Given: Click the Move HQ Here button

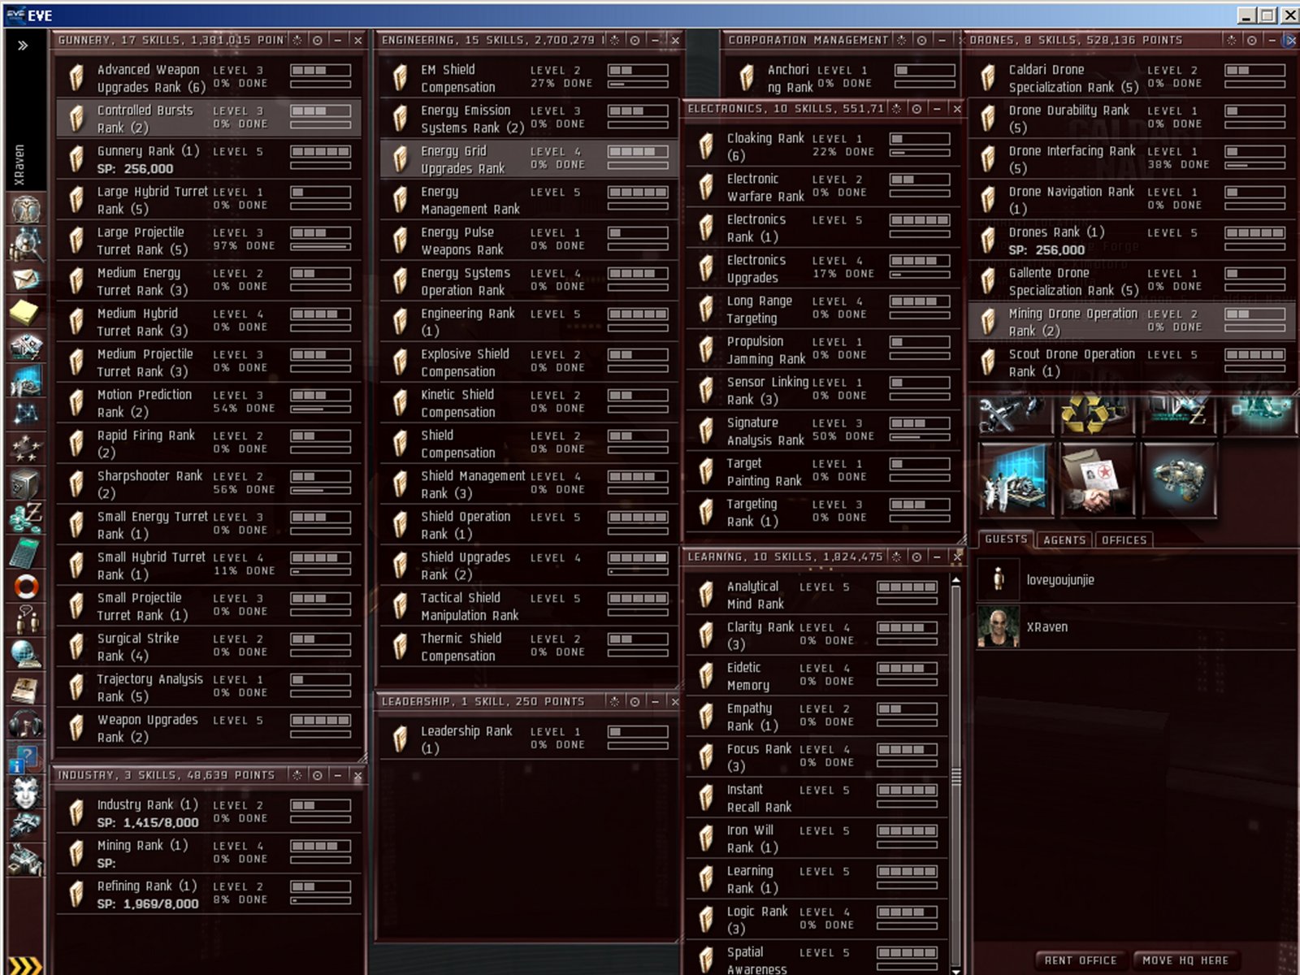Looking at the screenshot, I should point(1185,960).
